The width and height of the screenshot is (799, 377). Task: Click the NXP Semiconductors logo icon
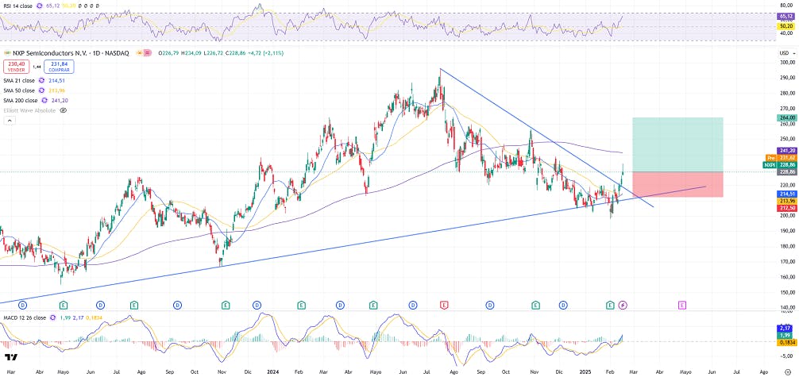7,53
